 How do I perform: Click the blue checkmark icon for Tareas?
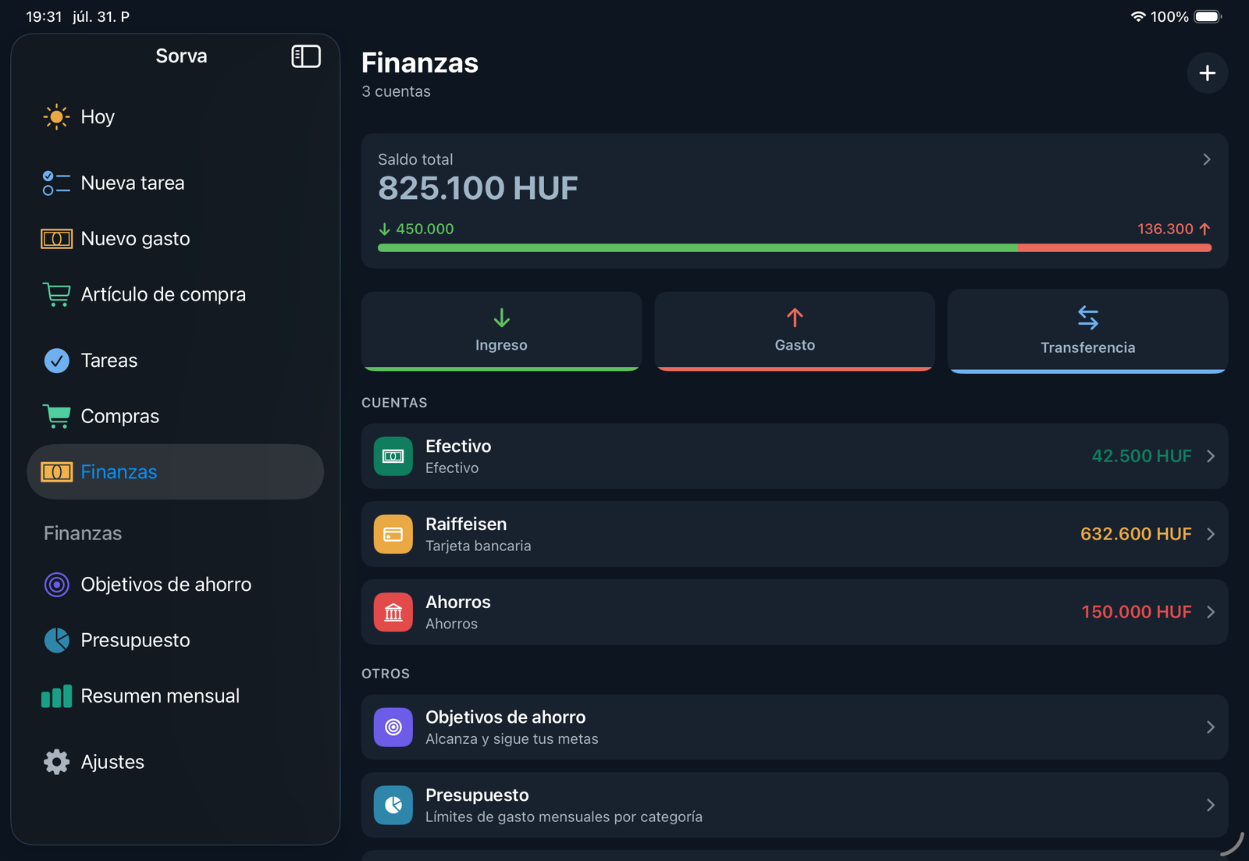click(56, 361)
